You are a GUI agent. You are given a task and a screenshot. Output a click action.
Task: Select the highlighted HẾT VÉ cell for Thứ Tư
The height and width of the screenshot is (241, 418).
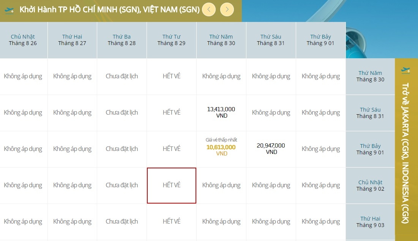[x=171, y=185]
